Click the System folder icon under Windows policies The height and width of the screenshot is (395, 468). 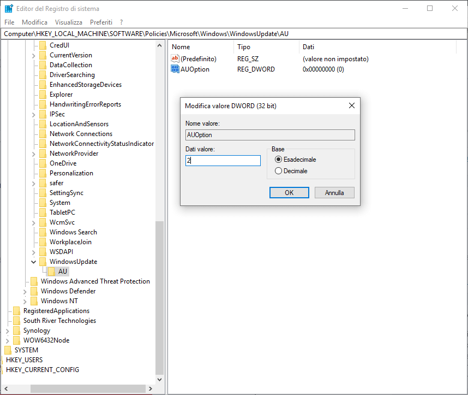point(43,203)
